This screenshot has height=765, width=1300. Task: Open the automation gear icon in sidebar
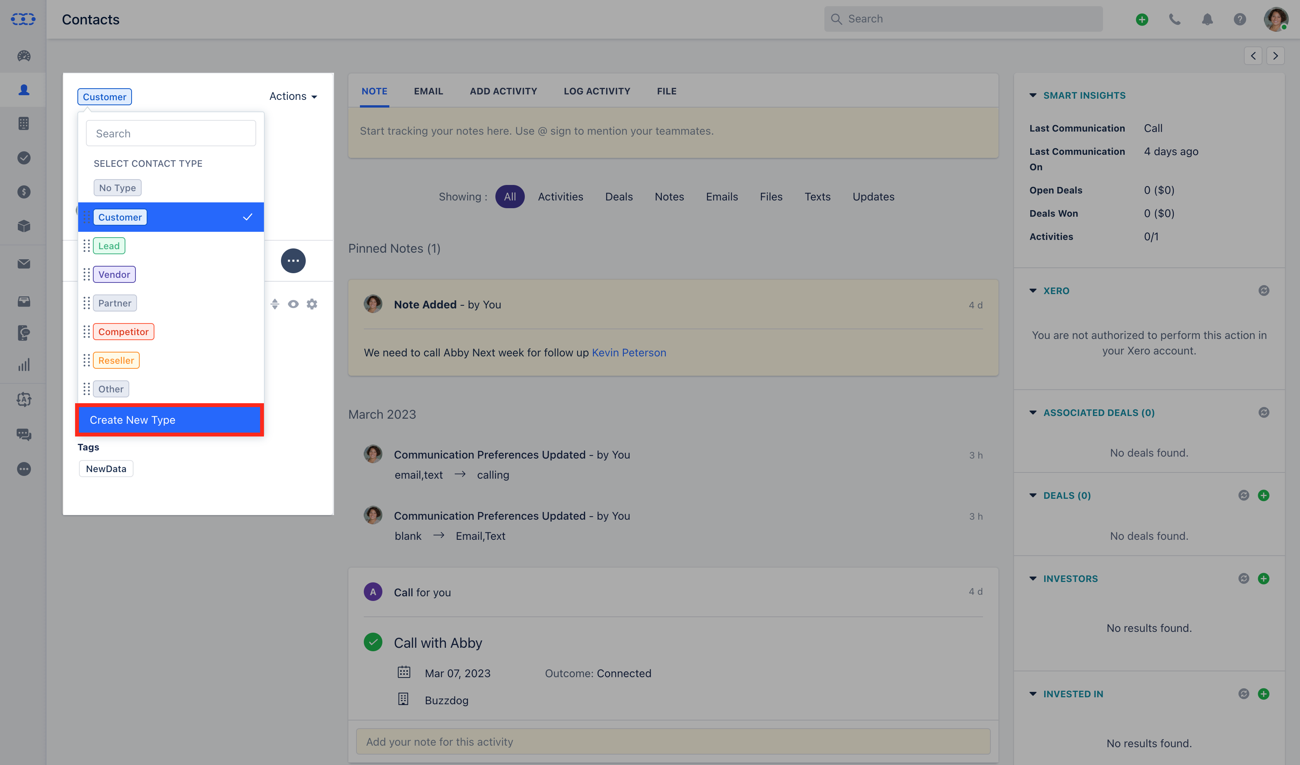(24, 399)
